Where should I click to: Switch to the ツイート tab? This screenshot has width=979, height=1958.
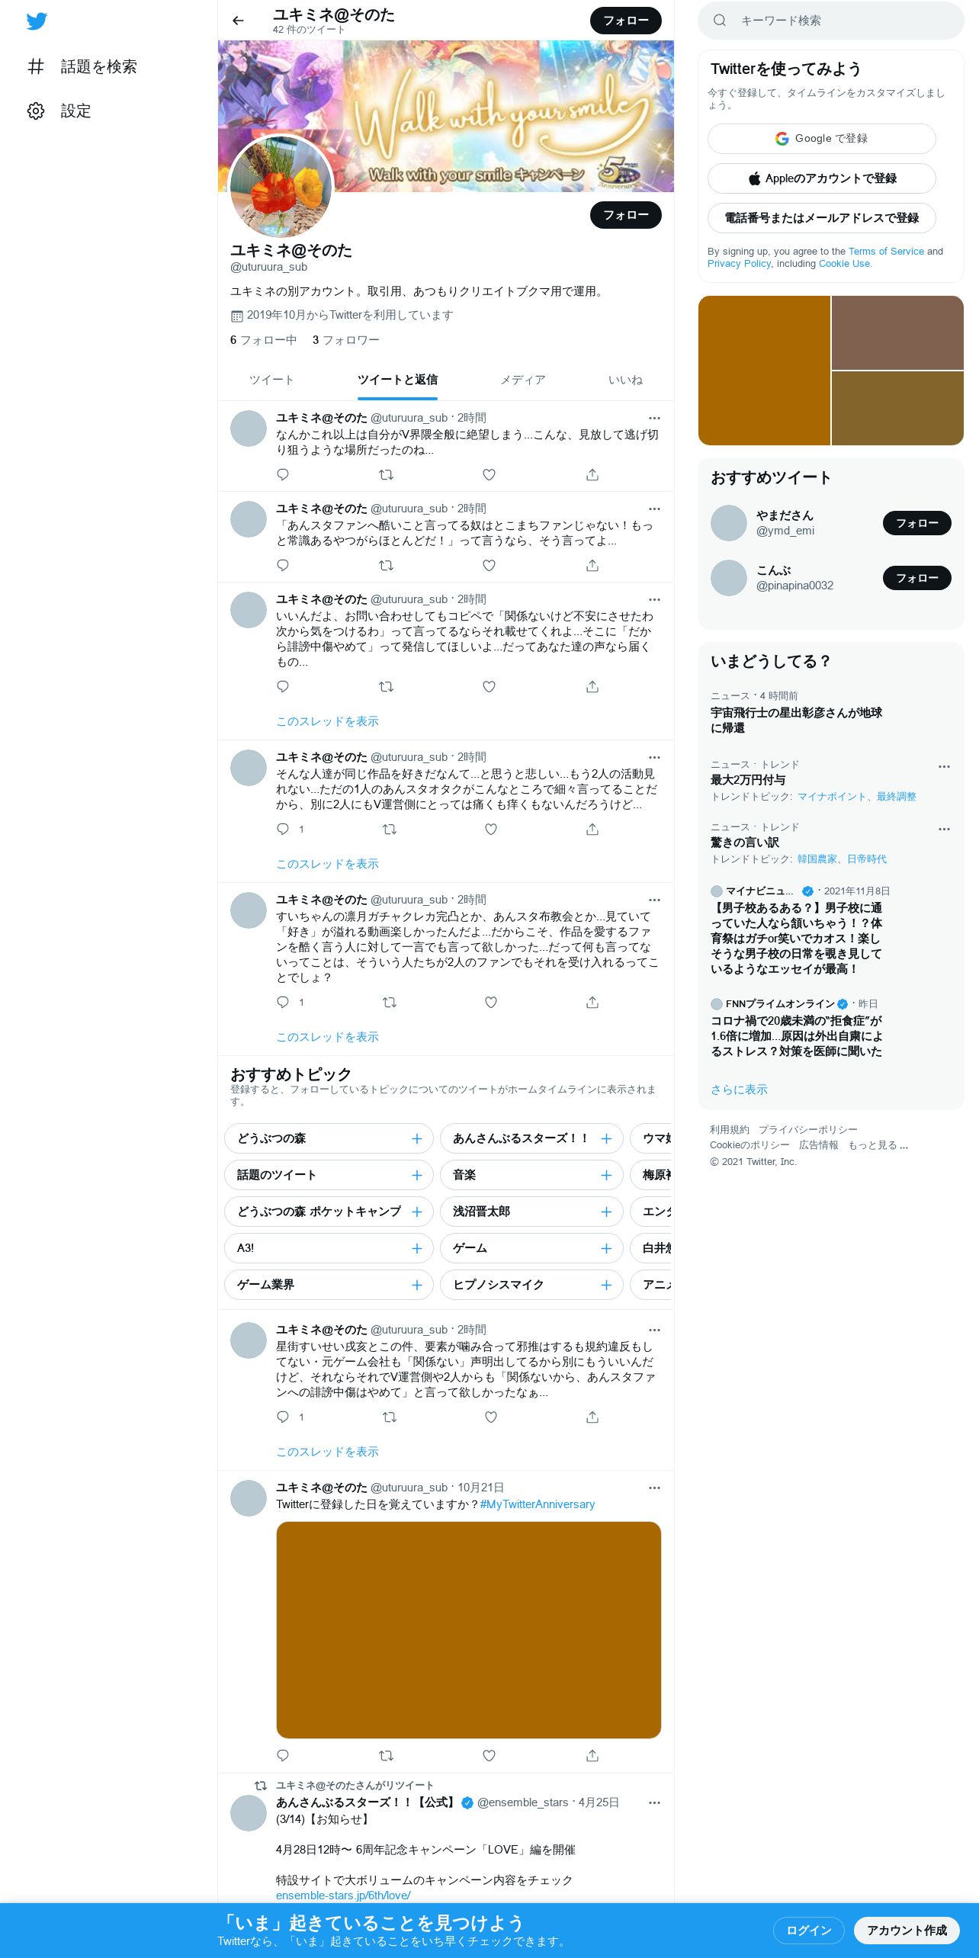tap(271, 380)
